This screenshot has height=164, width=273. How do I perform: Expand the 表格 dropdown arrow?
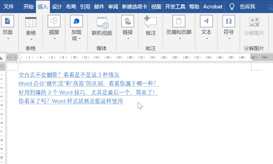point(31,39)
